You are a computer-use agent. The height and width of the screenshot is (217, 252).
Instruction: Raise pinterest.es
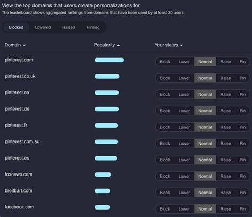[225, 160]
